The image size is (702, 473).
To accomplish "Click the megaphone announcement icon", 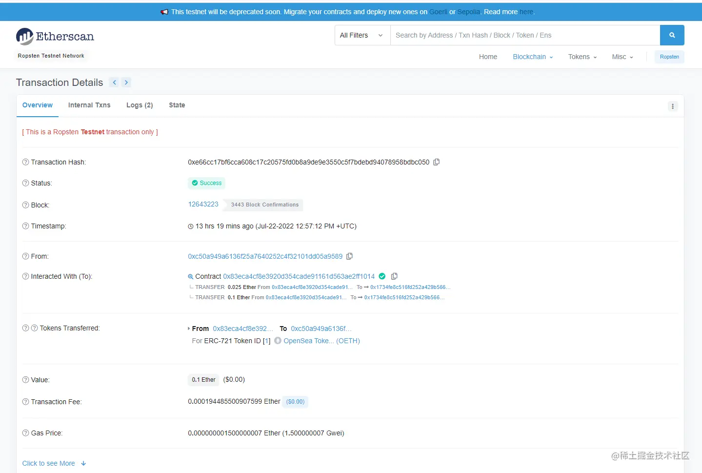I will point(164,12).
